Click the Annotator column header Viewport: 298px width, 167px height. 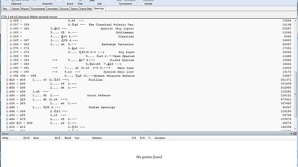coord(162,138)
